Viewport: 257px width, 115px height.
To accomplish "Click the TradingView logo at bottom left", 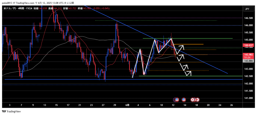I will [x=12, y=111].
